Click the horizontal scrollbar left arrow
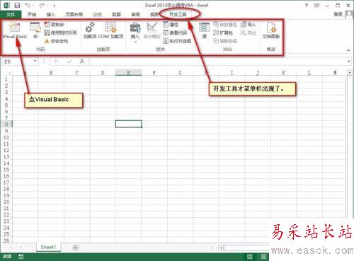 pyautogui.click(x=221, y=248)
